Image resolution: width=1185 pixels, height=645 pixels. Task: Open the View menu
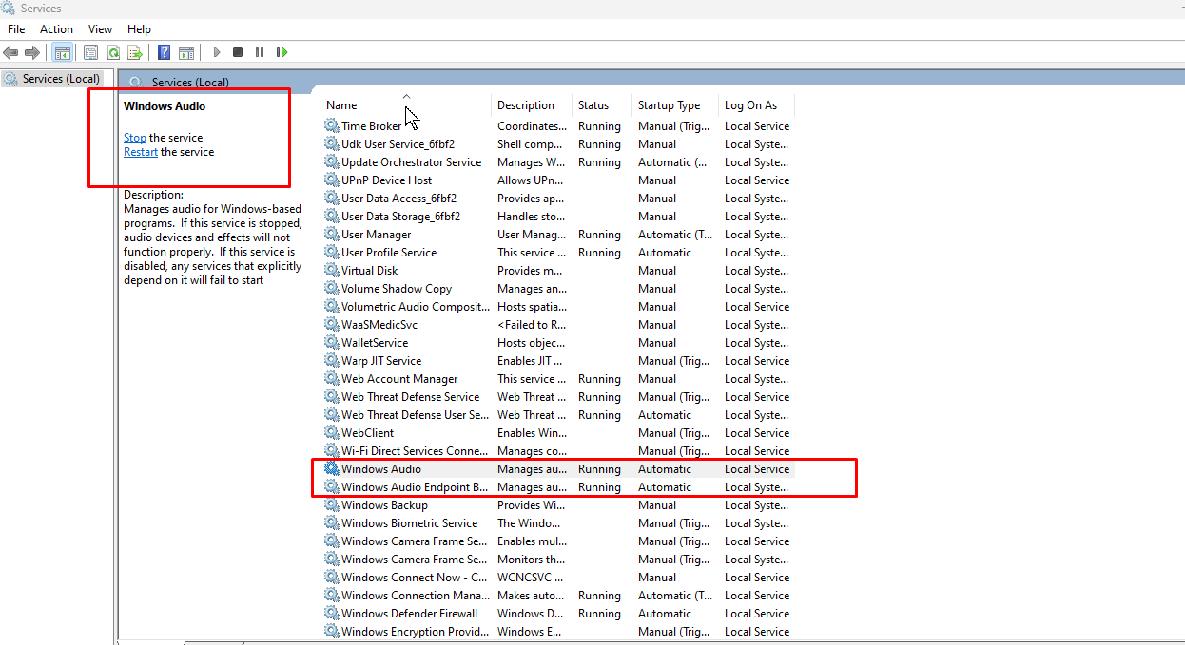100,28
